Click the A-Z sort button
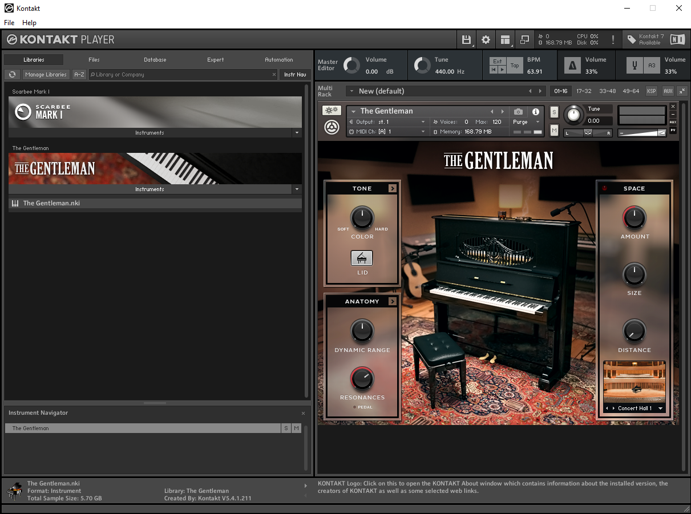 tap(79, 74)
